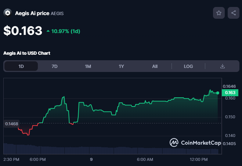Switch to the 1M chart range
The height and width of the screenshot is (166, 242).
point(88,66)
